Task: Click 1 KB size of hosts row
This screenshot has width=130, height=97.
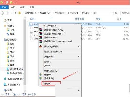Action: pyautogui.click(x=126, y=24)
